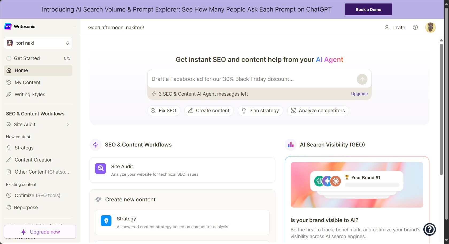This screenshot has width=449, height=244.
Task: Click the send arrow button
Action: 362,79
